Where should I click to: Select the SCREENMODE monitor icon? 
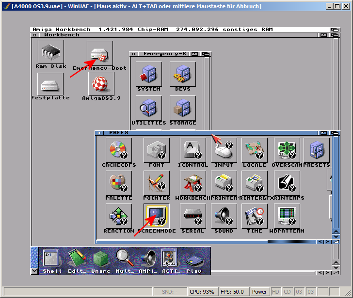coord(157,216)
